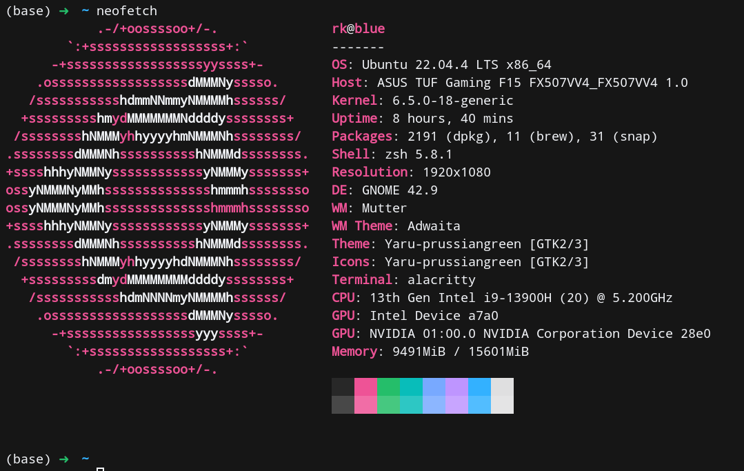Select the Packages line with 2191 (dpkg)

pos(494,137)
